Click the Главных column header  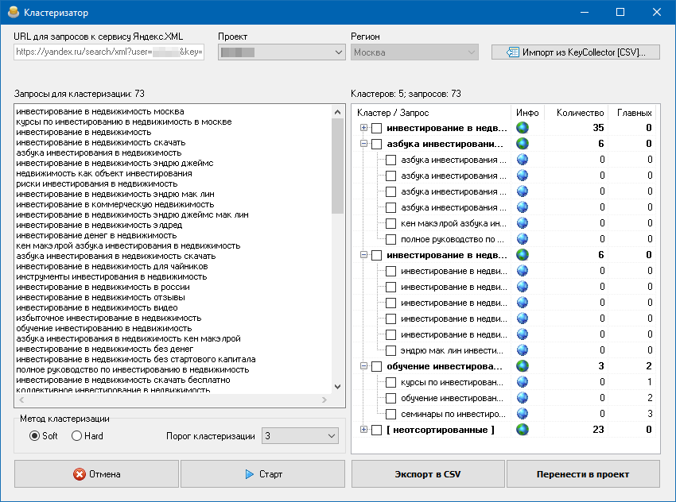pos(634,113)
